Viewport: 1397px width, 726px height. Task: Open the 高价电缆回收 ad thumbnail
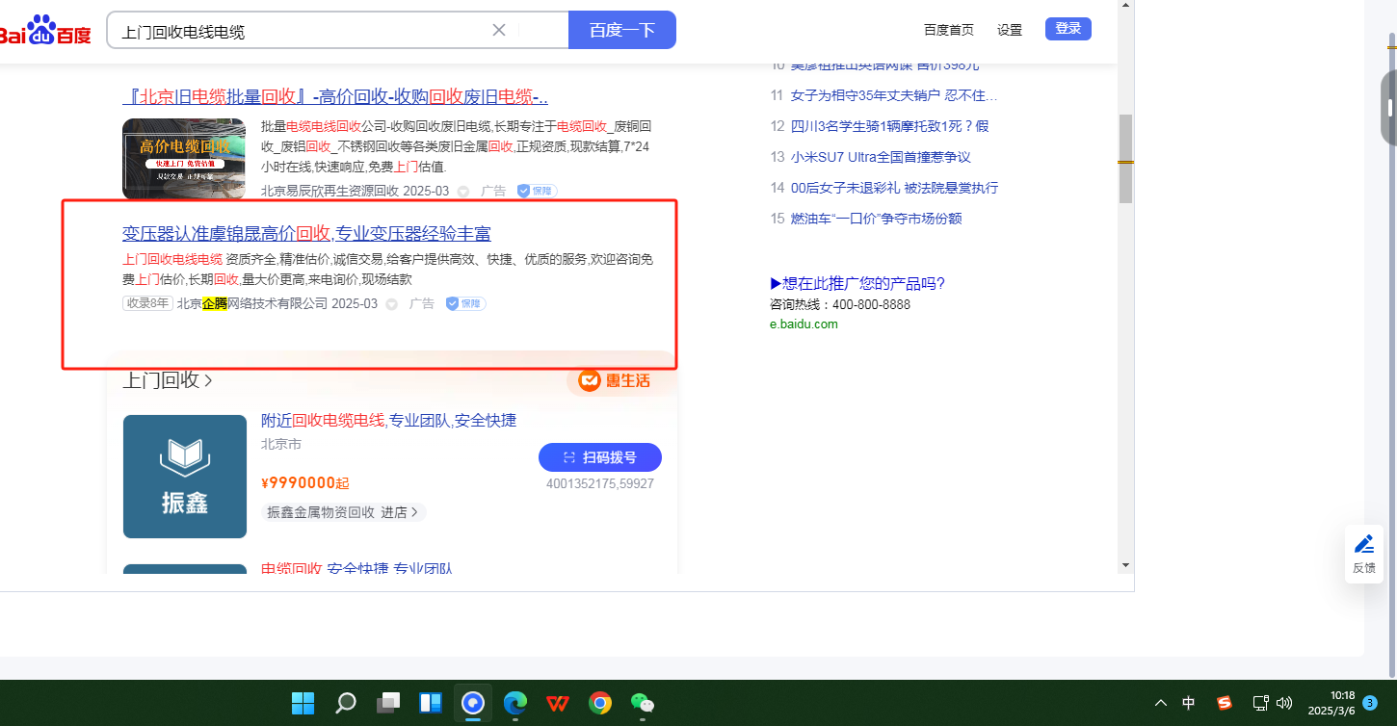pyautogui.click(x=184, y=158)
